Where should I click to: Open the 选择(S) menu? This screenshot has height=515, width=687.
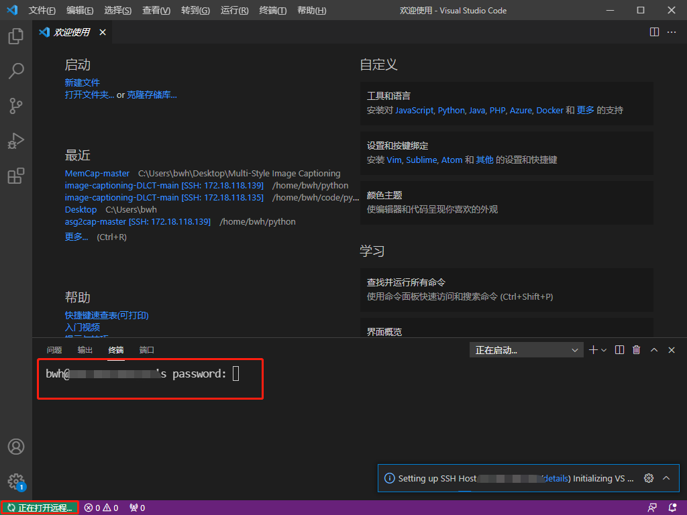click(118, 11)
